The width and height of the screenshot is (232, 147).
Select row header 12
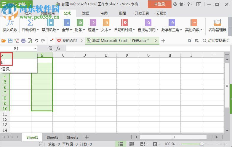click(5, 119)
